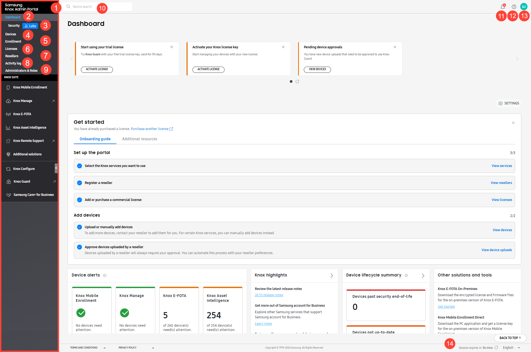Click the Device alerts info icon
Image resolution: width=531 pixels, height=352 pixels.
[105, 275]
